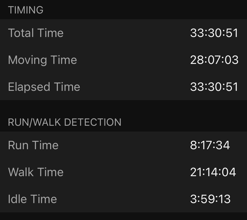
Task: Tap the Run Time value 8:17:34
Action: (x=210, y=145)
